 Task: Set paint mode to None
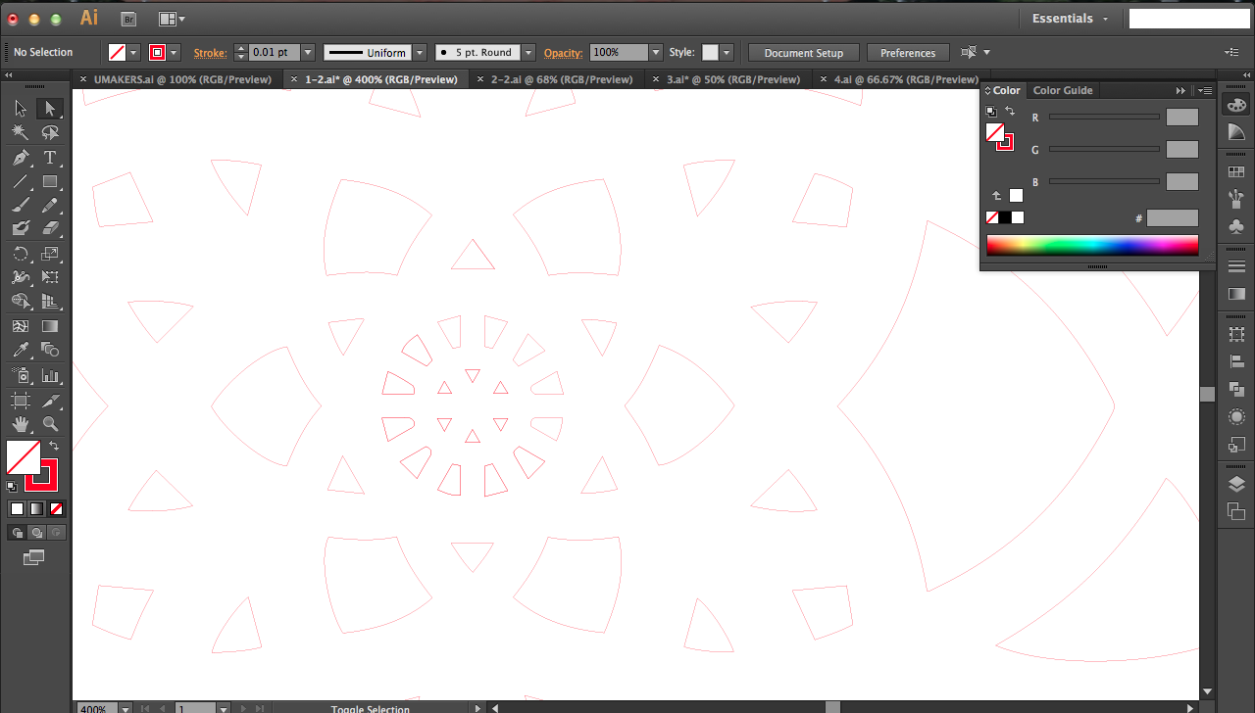(x=56, y=509)
